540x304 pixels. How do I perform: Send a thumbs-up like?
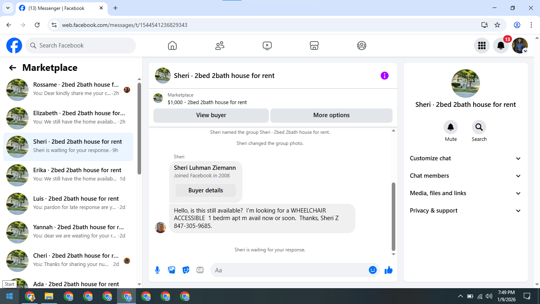tap(389, 270)
